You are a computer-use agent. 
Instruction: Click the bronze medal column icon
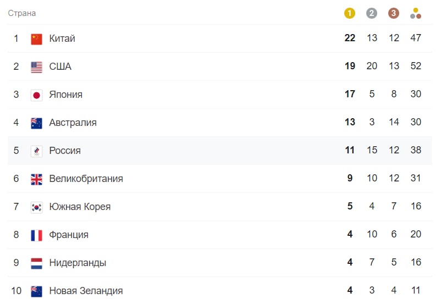tap(394, 13)
